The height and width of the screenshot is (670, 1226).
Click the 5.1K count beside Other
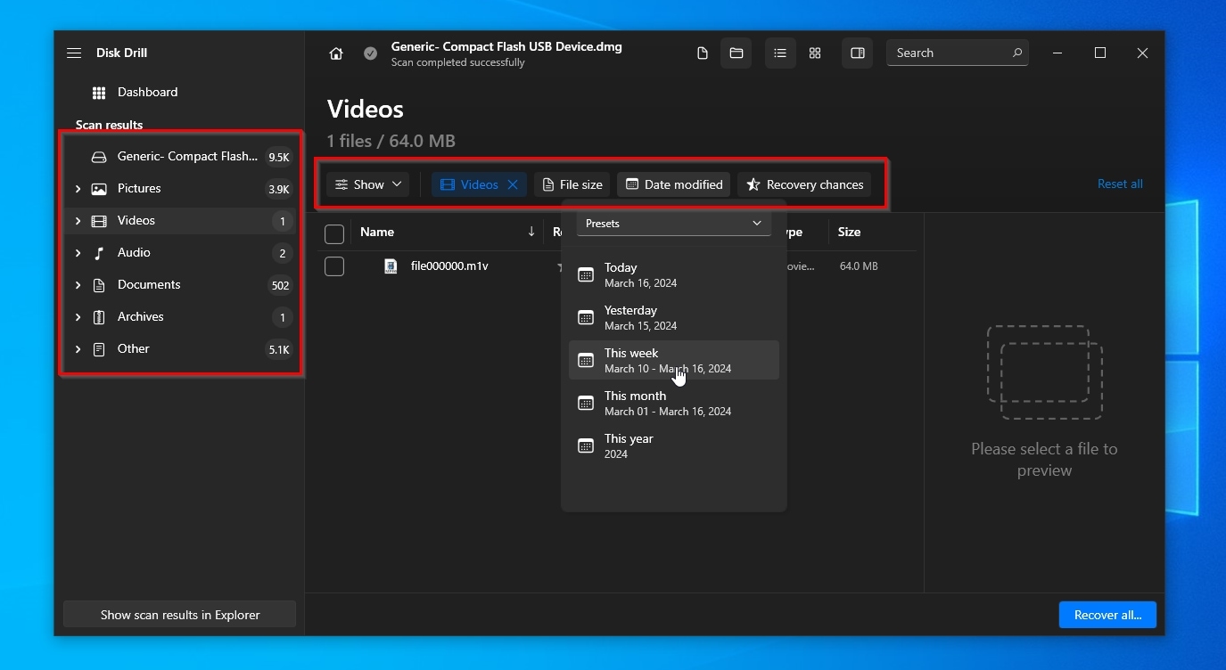[x=279, y=350]
